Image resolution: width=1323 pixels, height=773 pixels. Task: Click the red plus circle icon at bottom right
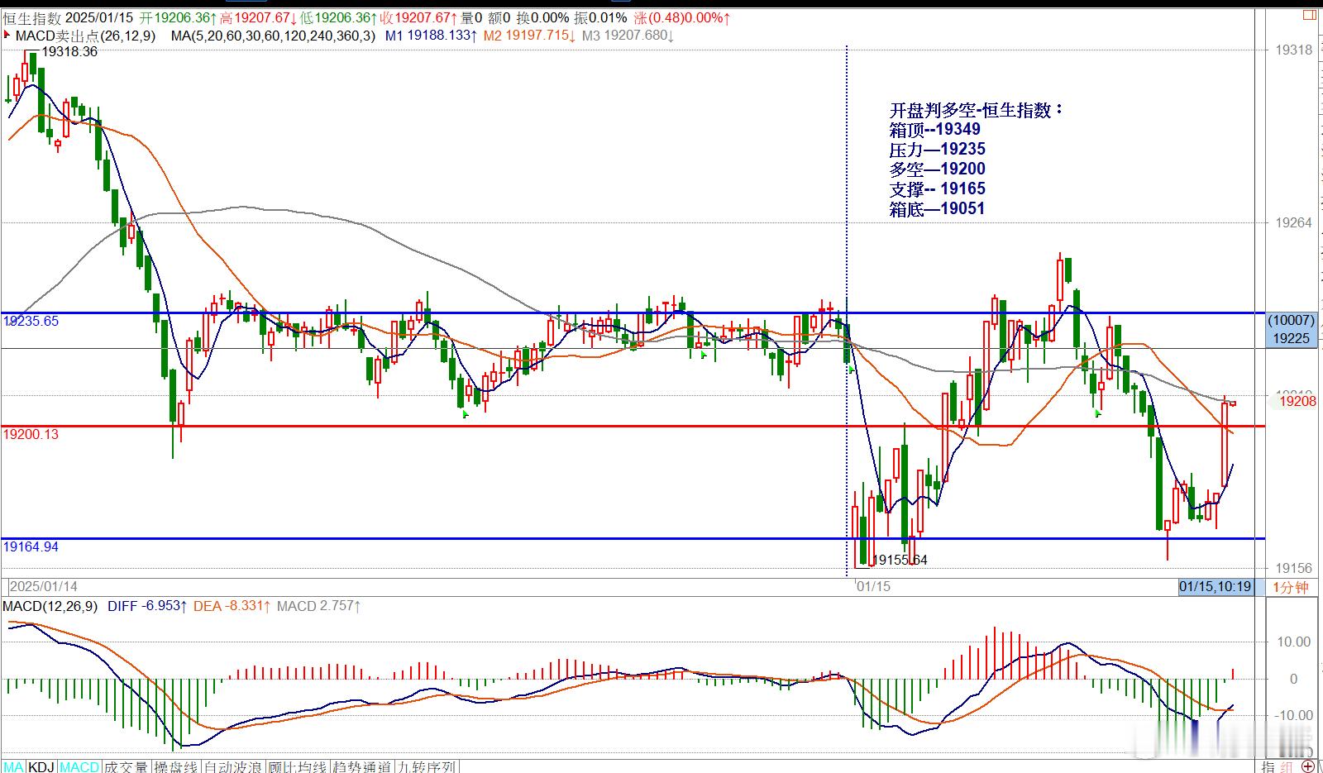coord(1308,766)
